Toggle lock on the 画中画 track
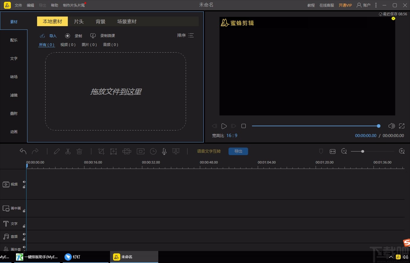The height and width of the screenshot is (263, 410). coord(24,211)
